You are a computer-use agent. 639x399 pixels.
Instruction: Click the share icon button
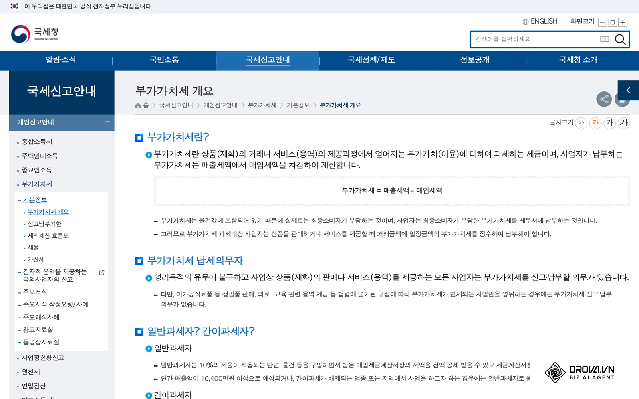[x=604, y=99]
